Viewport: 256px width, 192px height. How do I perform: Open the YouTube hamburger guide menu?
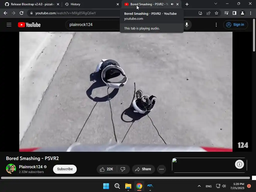point(9,25)
